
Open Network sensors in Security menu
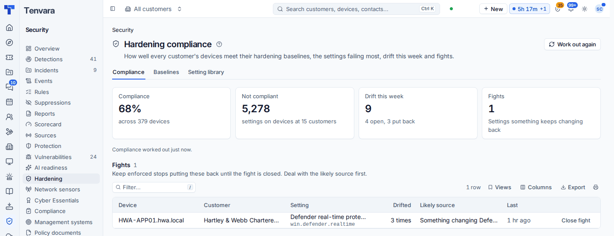tap(61, 189)
